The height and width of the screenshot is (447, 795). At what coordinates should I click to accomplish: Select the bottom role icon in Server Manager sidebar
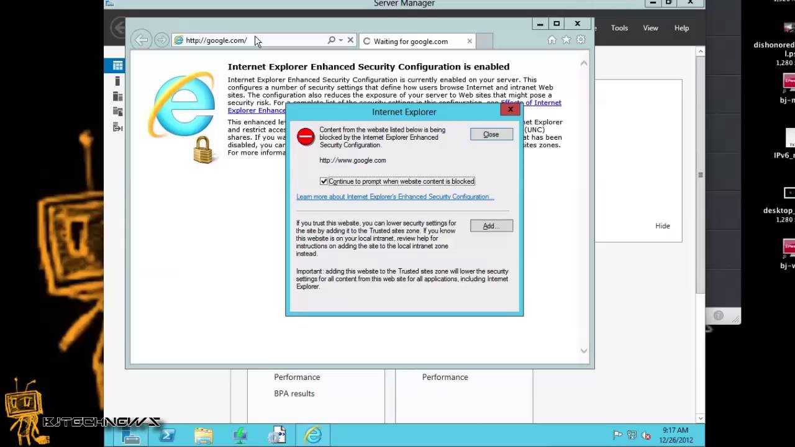pyautogui.click(x=117, y=127)
